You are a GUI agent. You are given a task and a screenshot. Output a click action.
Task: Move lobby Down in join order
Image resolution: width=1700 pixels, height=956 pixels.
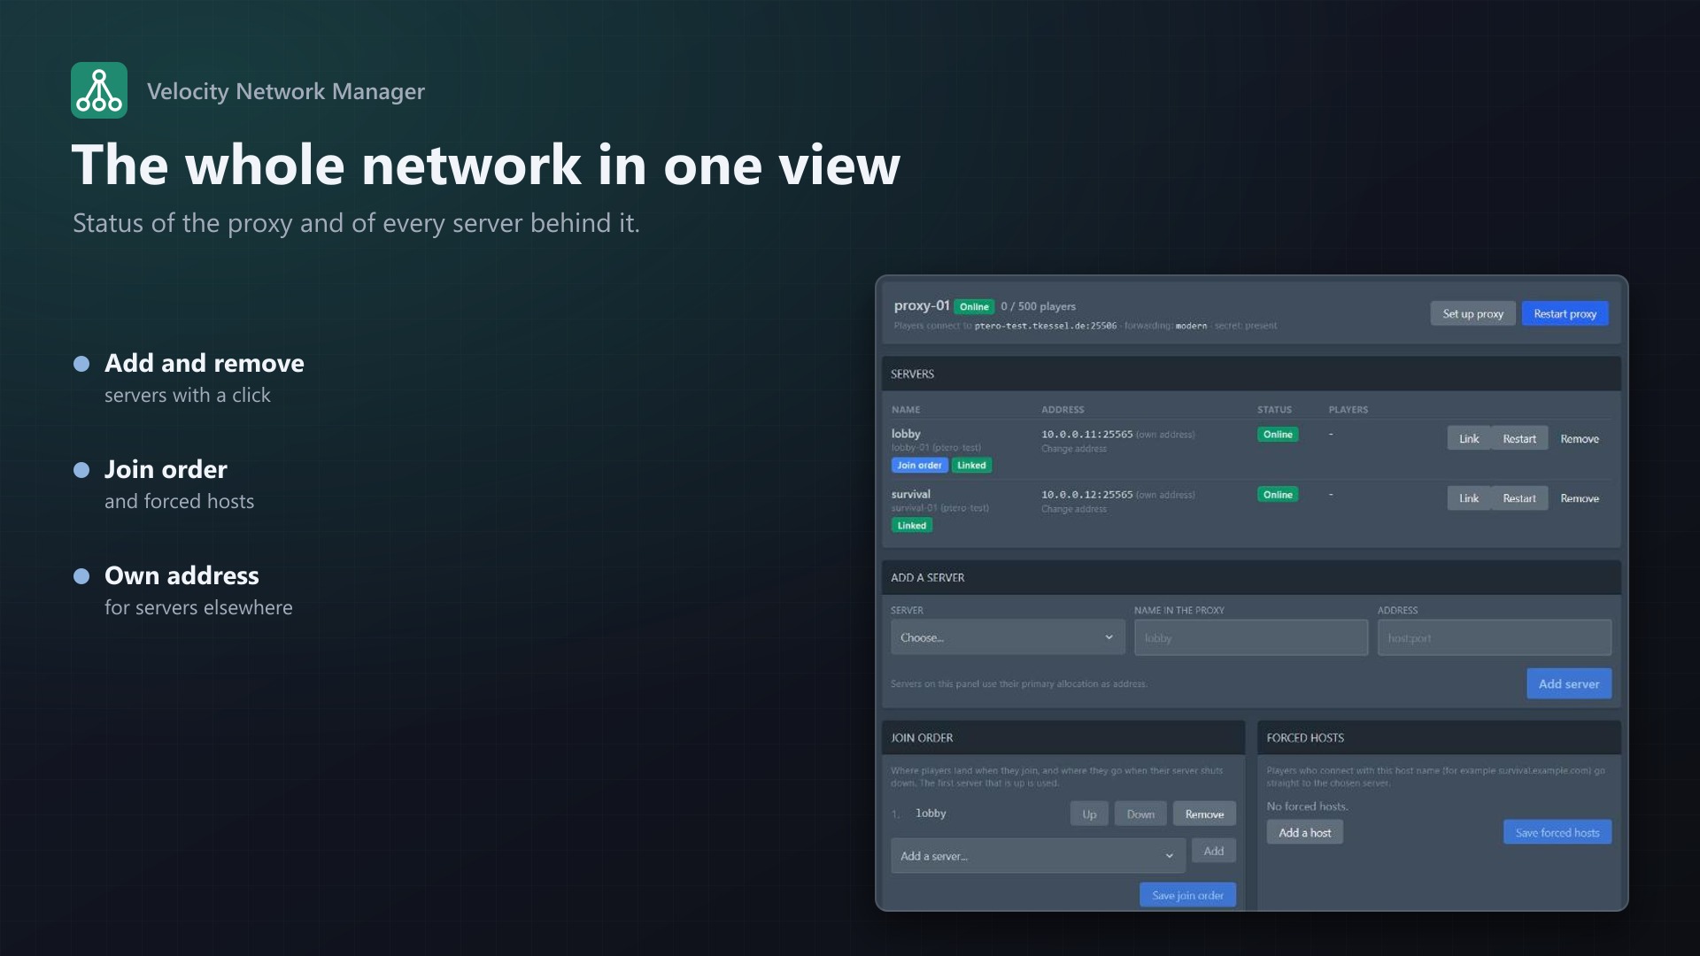click(1140, 813)
